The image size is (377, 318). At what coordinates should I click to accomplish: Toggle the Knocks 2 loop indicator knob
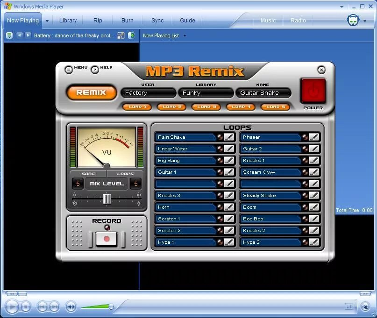[x=305, y=231]
